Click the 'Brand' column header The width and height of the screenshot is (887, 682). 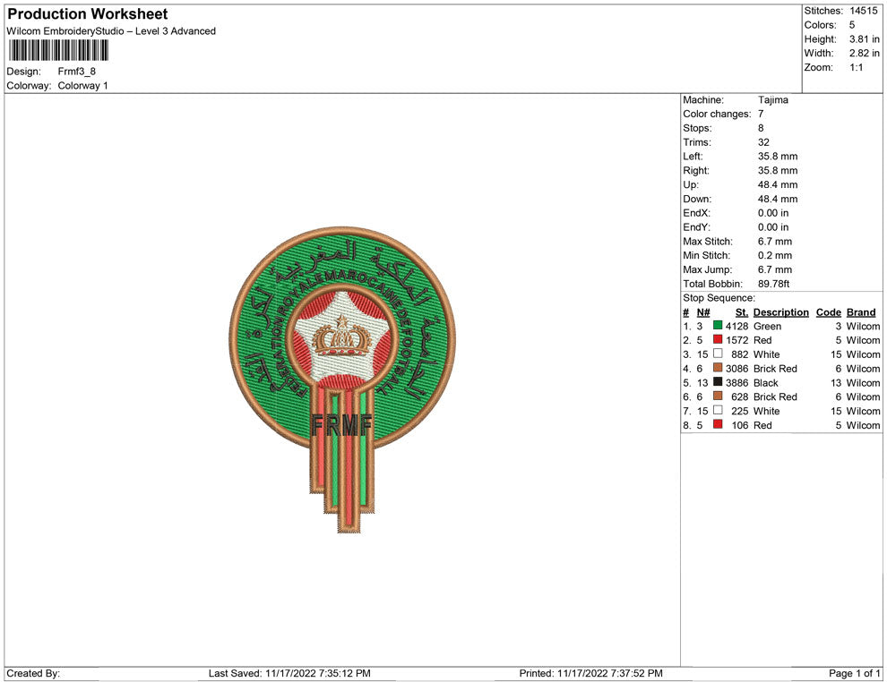(861, 312)
